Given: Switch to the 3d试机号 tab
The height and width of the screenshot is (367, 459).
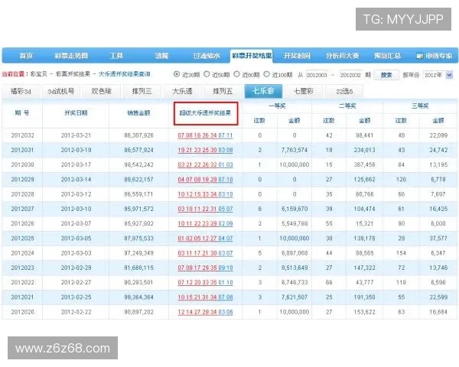Looking at the screenshot, I should click(x=61, y=91).
